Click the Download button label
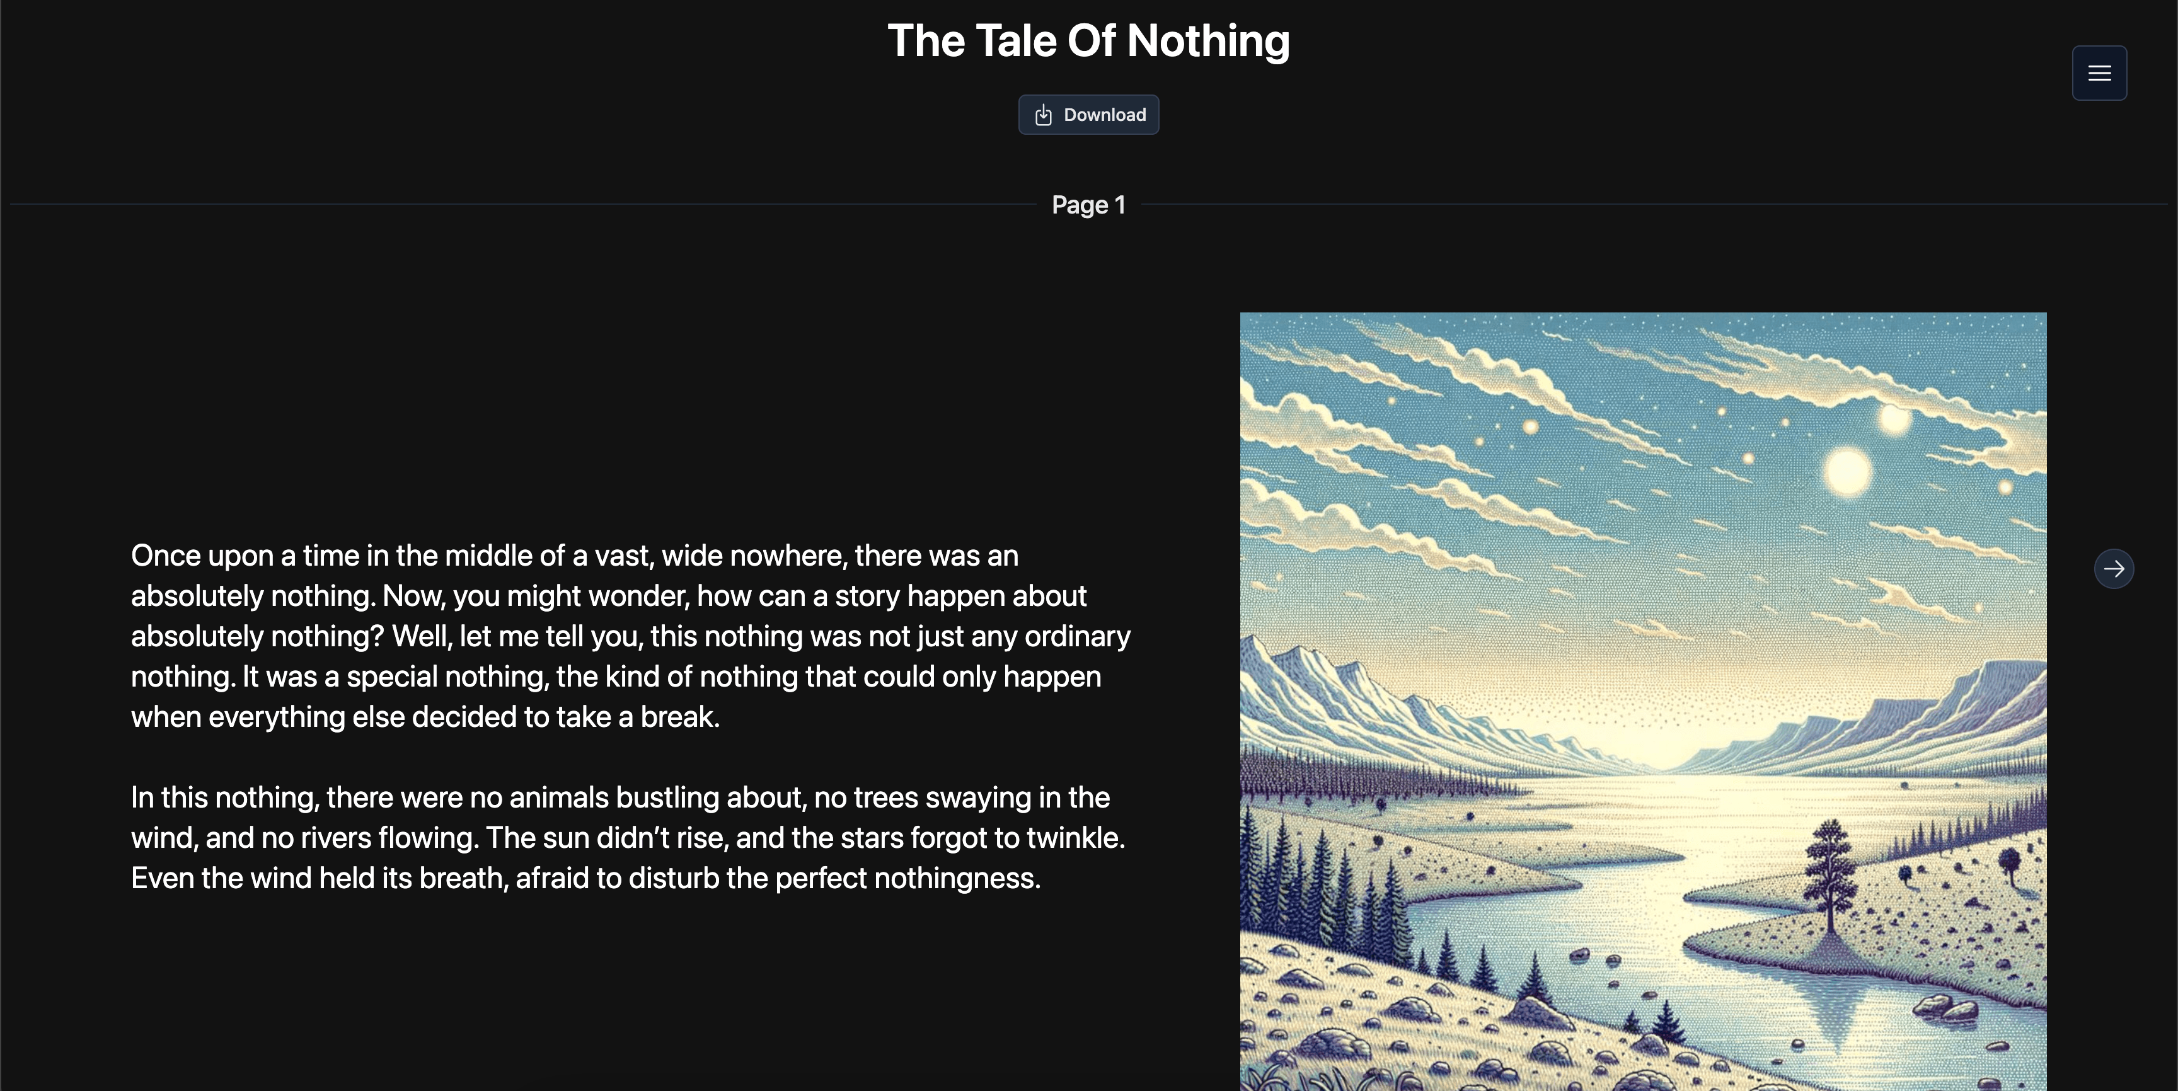The image size is (2178, 1091). coord(1104,115)
